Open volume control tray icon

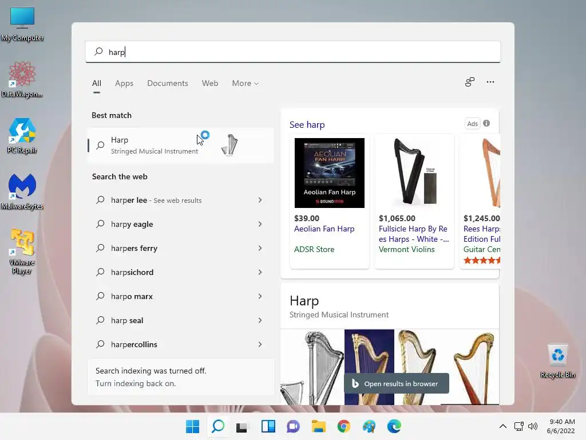point(533,426)
